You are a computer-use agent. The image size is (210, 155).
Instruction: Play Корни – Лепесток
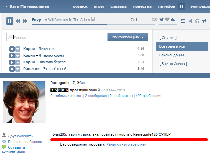(x=12, y=49)
